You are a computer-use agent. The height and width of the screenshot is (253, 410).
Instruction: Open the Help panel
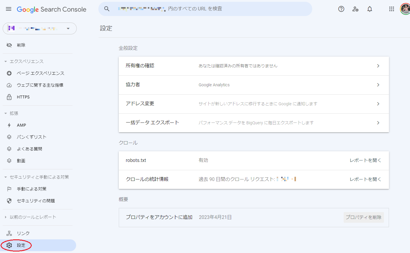click(x=341, y=9)
